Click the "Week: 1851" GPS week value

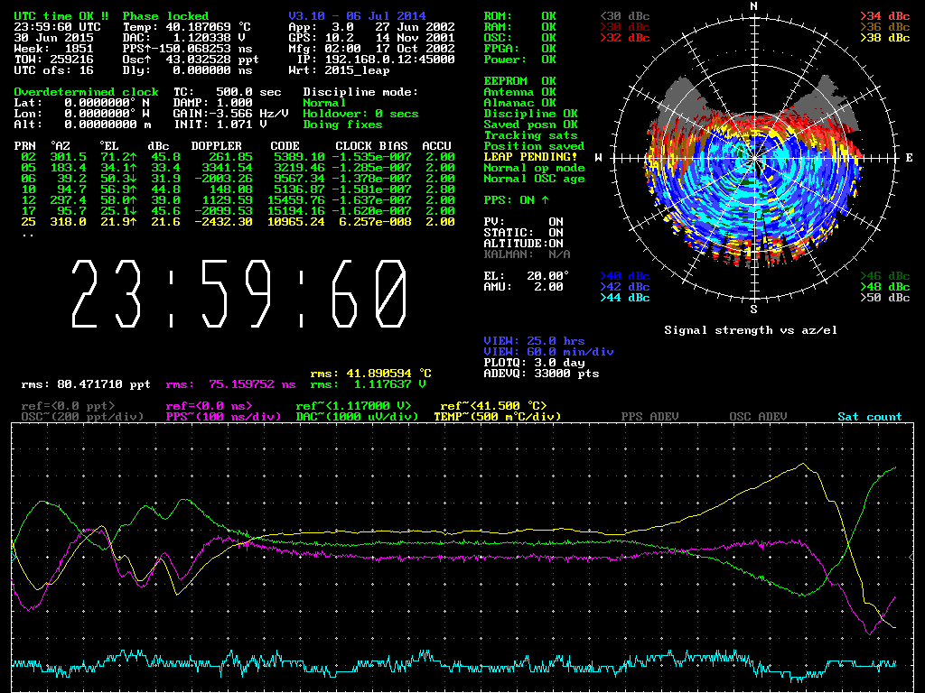point(53,49)
